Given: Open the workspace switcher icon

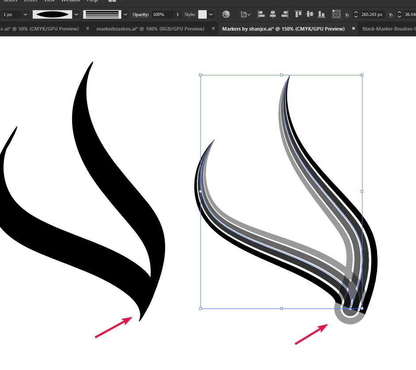Looking at the screenshot, I should pyautogui.click(x=112, y=1).
